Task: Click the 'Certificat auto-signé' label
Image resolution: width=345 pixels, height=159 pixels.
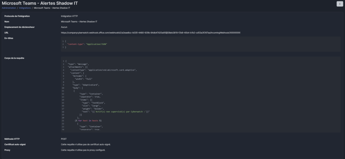Action: coord(15,144)
